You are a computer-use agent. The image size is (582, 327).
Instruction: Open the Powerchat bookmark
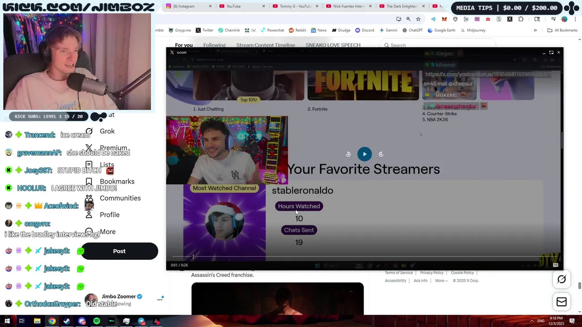[272, 30]
